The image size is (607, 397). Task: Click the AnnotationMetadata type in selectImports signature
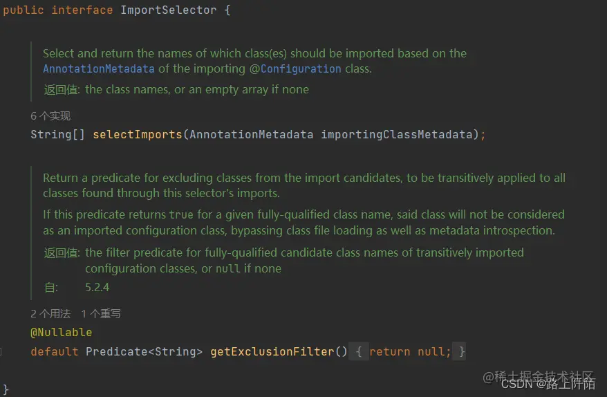point(251,134)
